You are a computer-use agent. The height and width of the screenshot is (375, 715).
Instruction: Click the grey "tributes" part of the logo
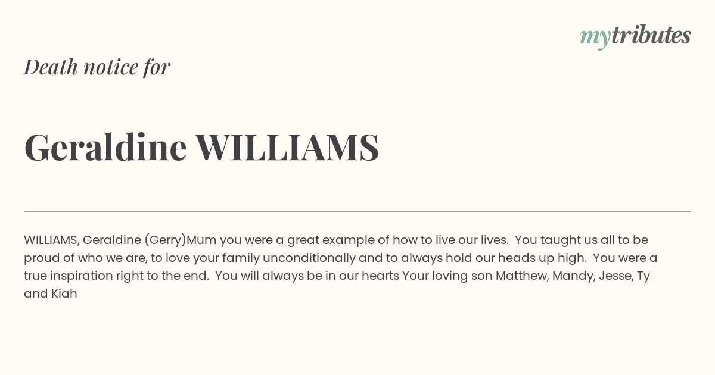[x=651, y=35]
